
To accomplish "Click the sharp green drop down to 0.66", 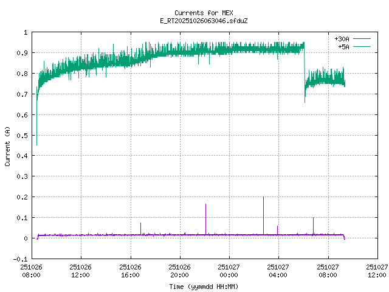I will coord(305,100).
